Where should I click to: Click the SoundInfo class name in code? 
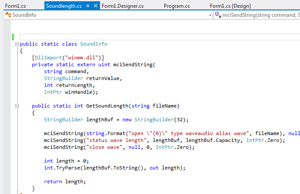(94, 44)
